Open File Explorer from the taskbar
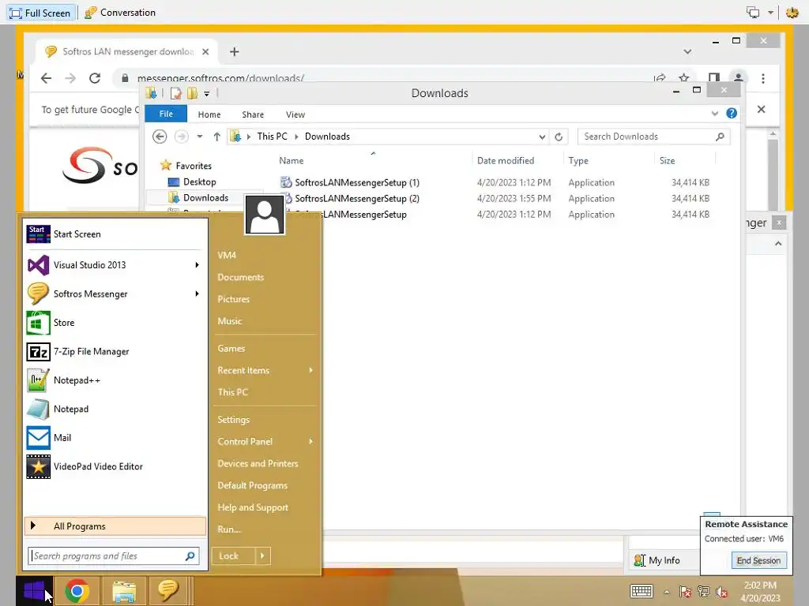Screen dimensions: 809x606 coord(124,590)
